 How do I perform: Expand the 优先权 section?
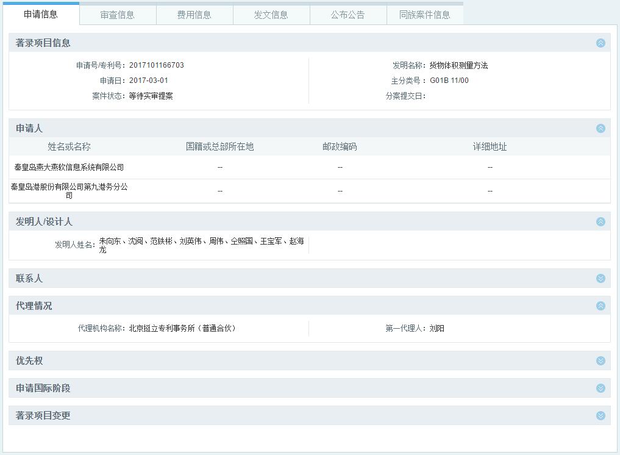(600, 361)
